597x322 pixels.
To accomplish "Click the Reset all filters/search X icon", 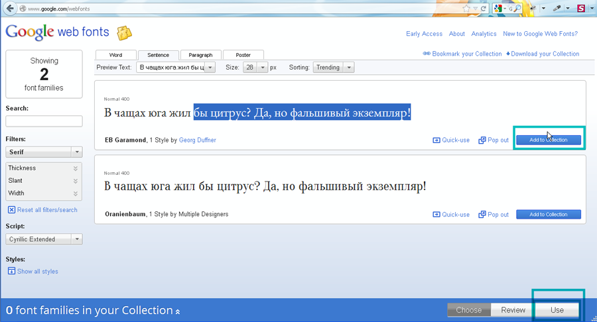I will 11,210.
